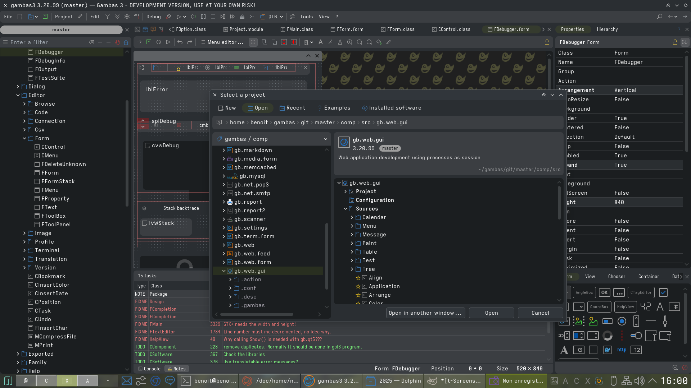The image size is (691, 388).
Task: Open the Debug menu
Action: (x=153, y=17)
